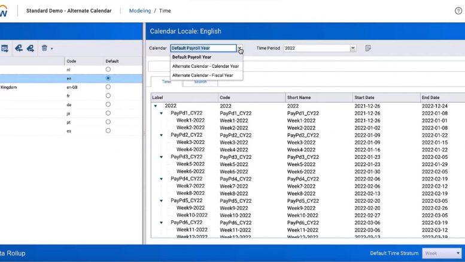
Task: Click start date 2022-02-06 of PayPd4_CY22
Action: (x=367, y=179)
